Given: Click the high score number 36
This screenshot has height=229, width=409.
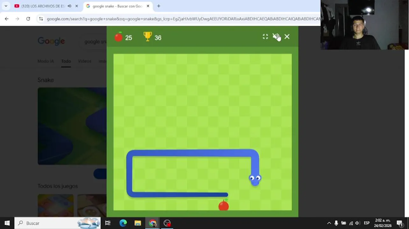Looking at the screenshot, I should click(x=158, y=38).
